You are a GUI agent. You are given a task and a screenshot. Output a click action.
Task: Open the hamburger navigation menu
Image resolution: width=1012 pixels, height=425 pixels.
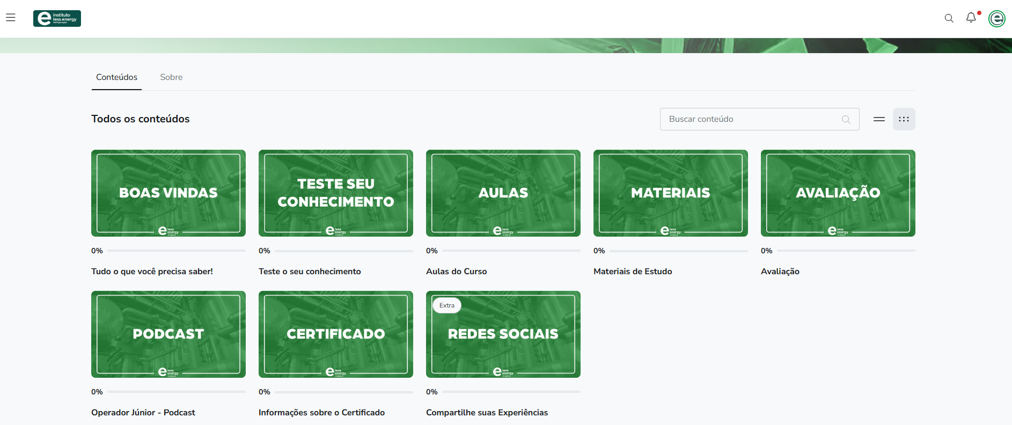click(x=11, y=18)
